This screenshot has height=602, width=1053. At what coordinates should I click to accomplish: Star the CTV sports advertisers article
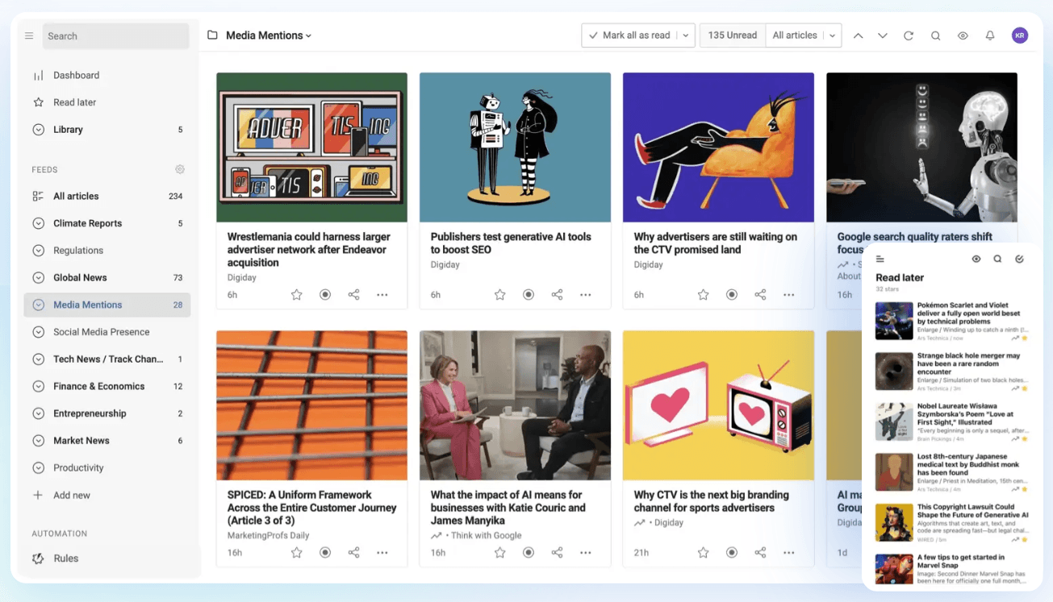[703, 553]
